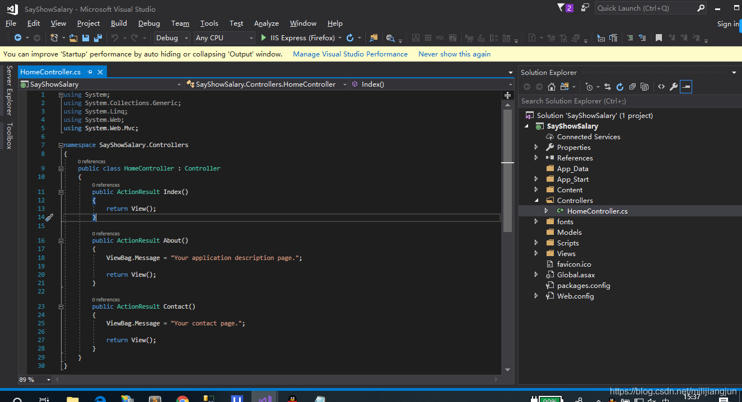
Task: Collapse the About() method outline
Action: pos(61,240)
